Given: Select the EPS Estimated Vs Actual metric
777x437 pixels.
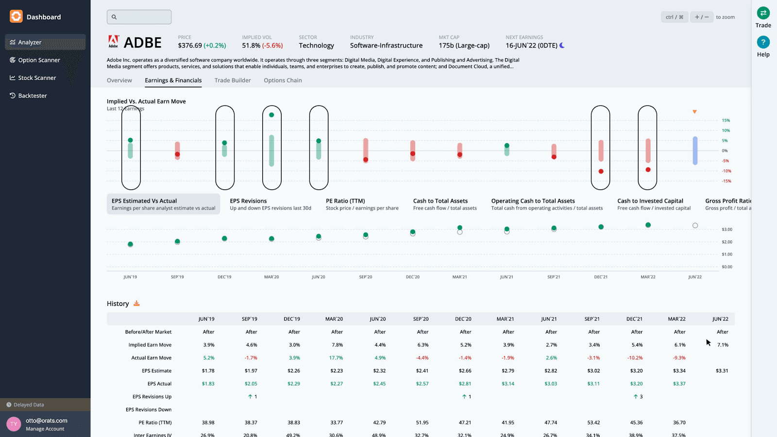Looking at the screenshot, I should click(x=163, y=204).
